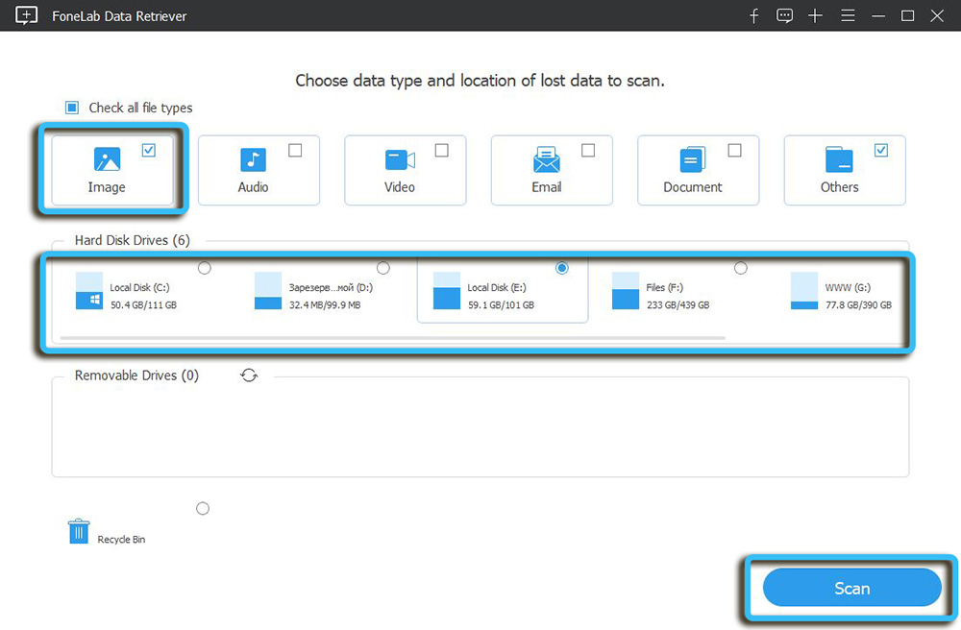961x630 pixels.
Task: Select the Recycle Bin radio button
Action: pos(202,508)
